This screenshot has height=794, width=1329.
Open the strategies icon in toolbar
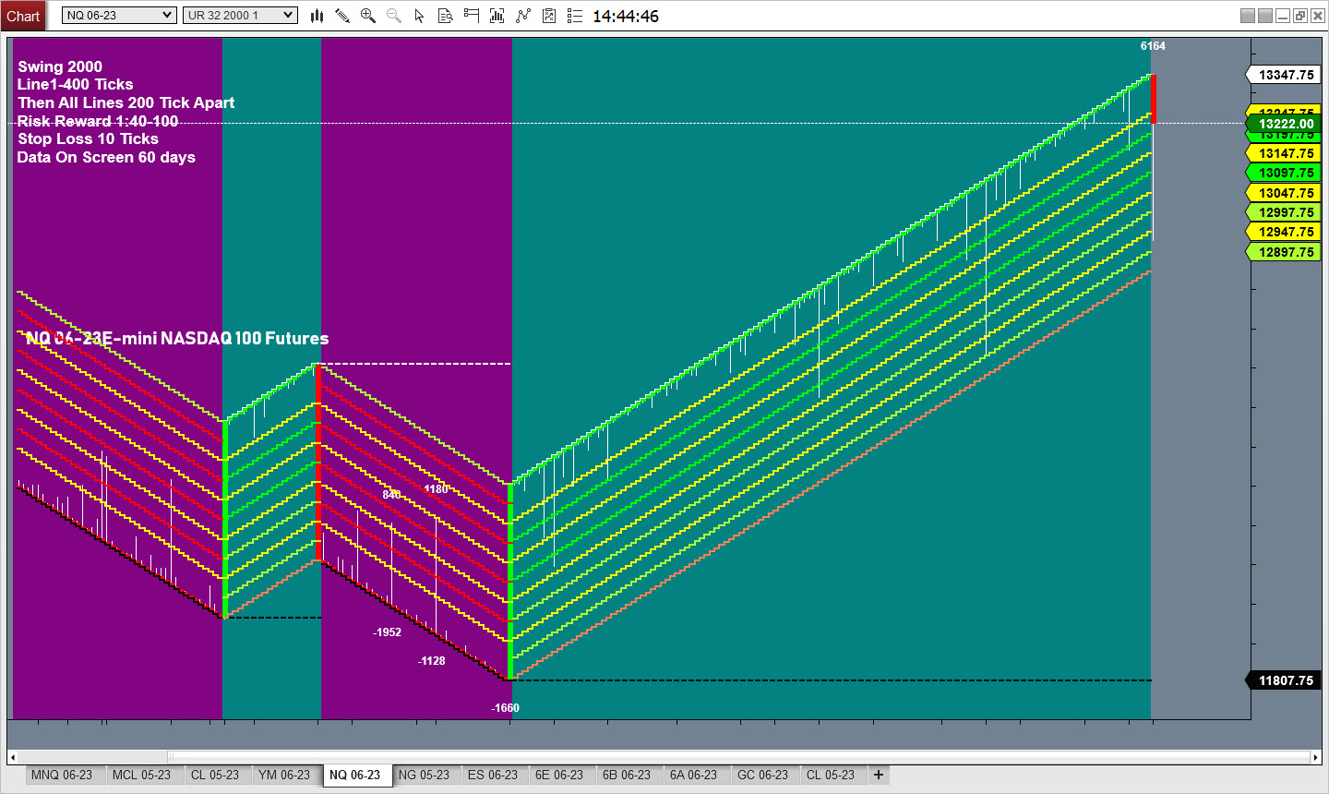coord(549,16)
